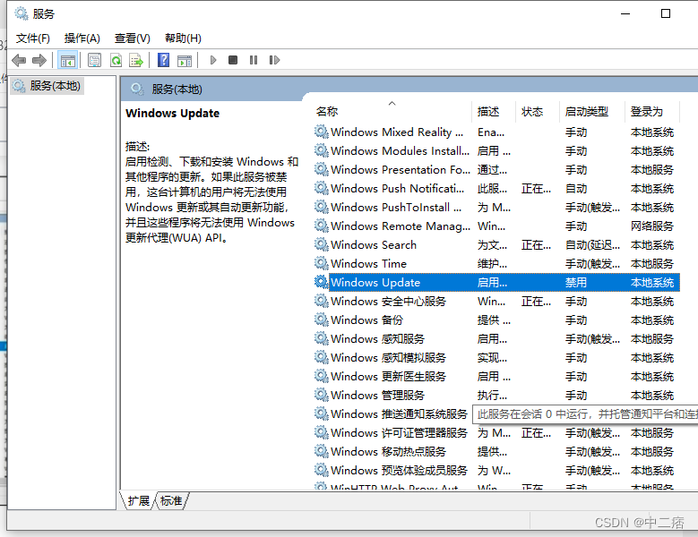Screen dimensions: 698x537
Task: Click the gear icon of Windows Time row
Action: pyautogui.click(x=322, y=263)
